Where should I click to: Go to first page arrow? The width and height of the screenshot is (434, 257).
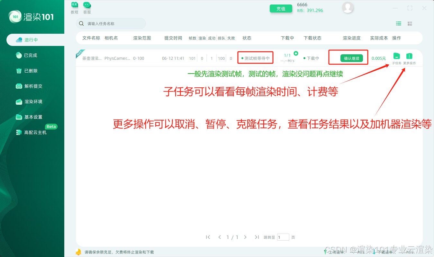point(208,237)
